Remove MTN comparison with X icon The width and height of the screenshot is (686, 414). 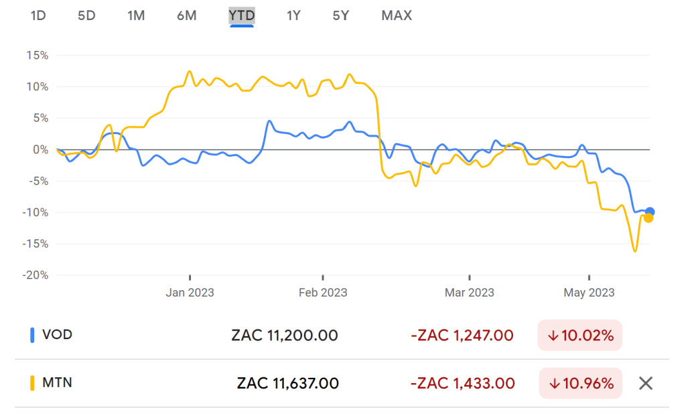645,383
